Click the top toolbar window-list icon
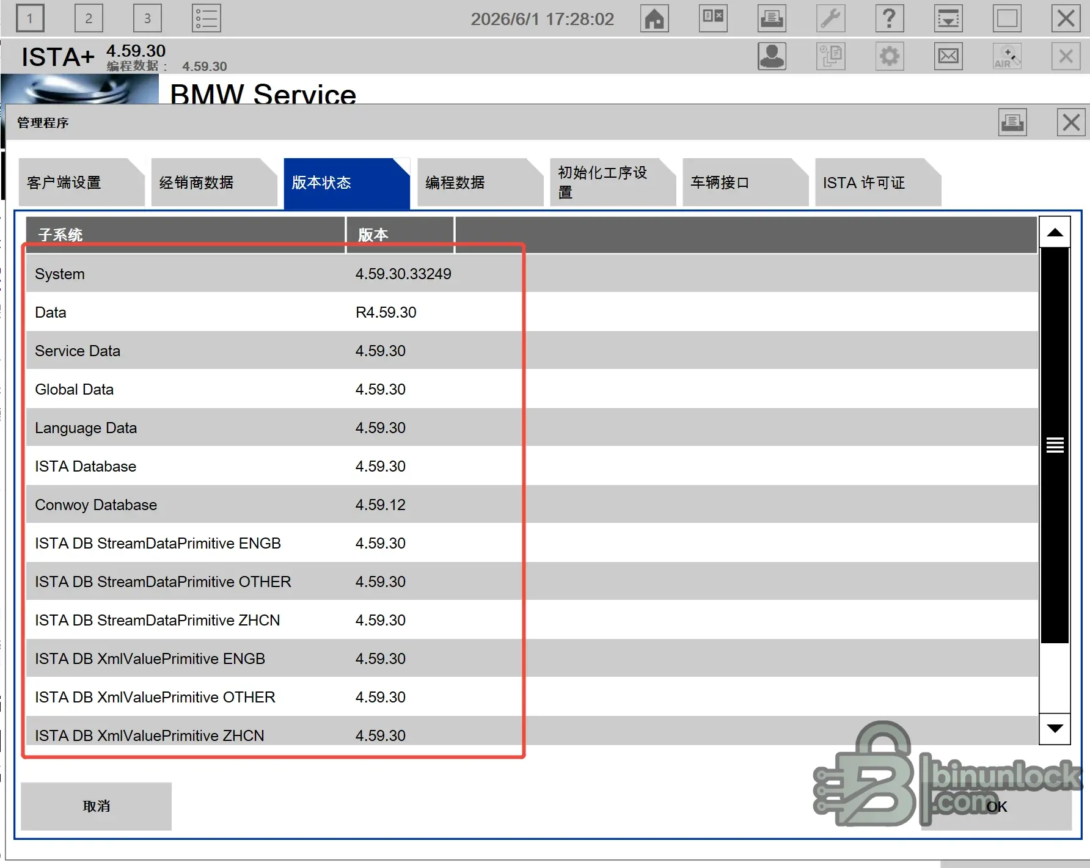Screen dimensions: 1090x868 [x=948, y=18]
